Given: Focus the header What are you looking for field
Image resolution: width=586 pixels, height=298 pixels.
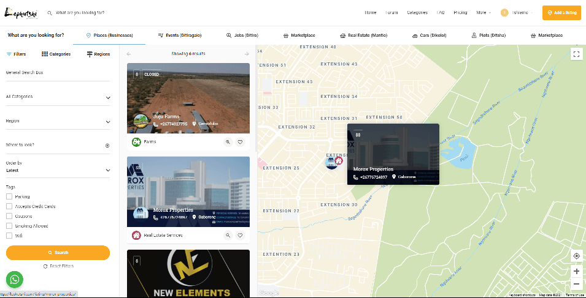Looking at the screenshot, I should pyautogui.click(x=80, y=13).
